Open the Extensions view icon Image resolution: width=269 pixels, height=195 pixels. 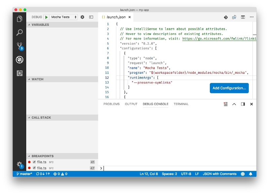20,73
